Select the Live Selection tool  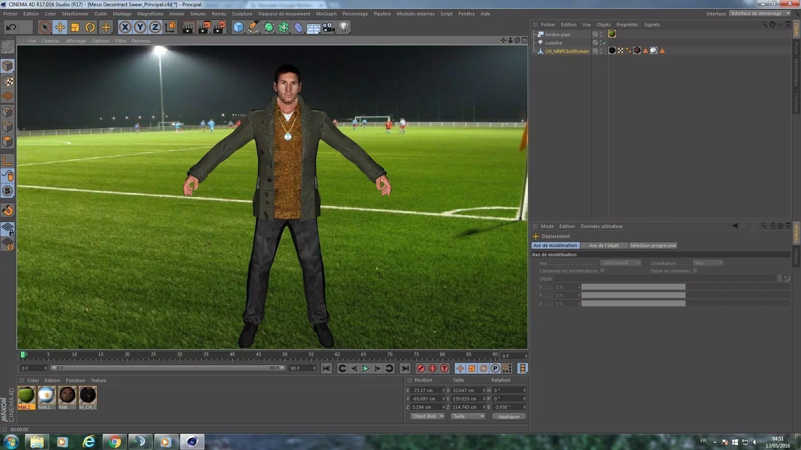click(x=45, y=27)
